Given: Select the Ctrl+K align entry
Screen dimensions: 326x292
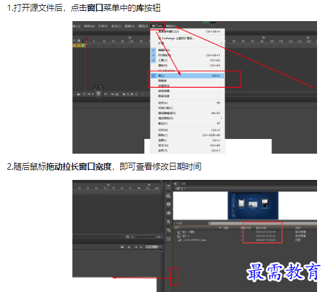Looking at the screenshot, I should (x=188, y=130).
